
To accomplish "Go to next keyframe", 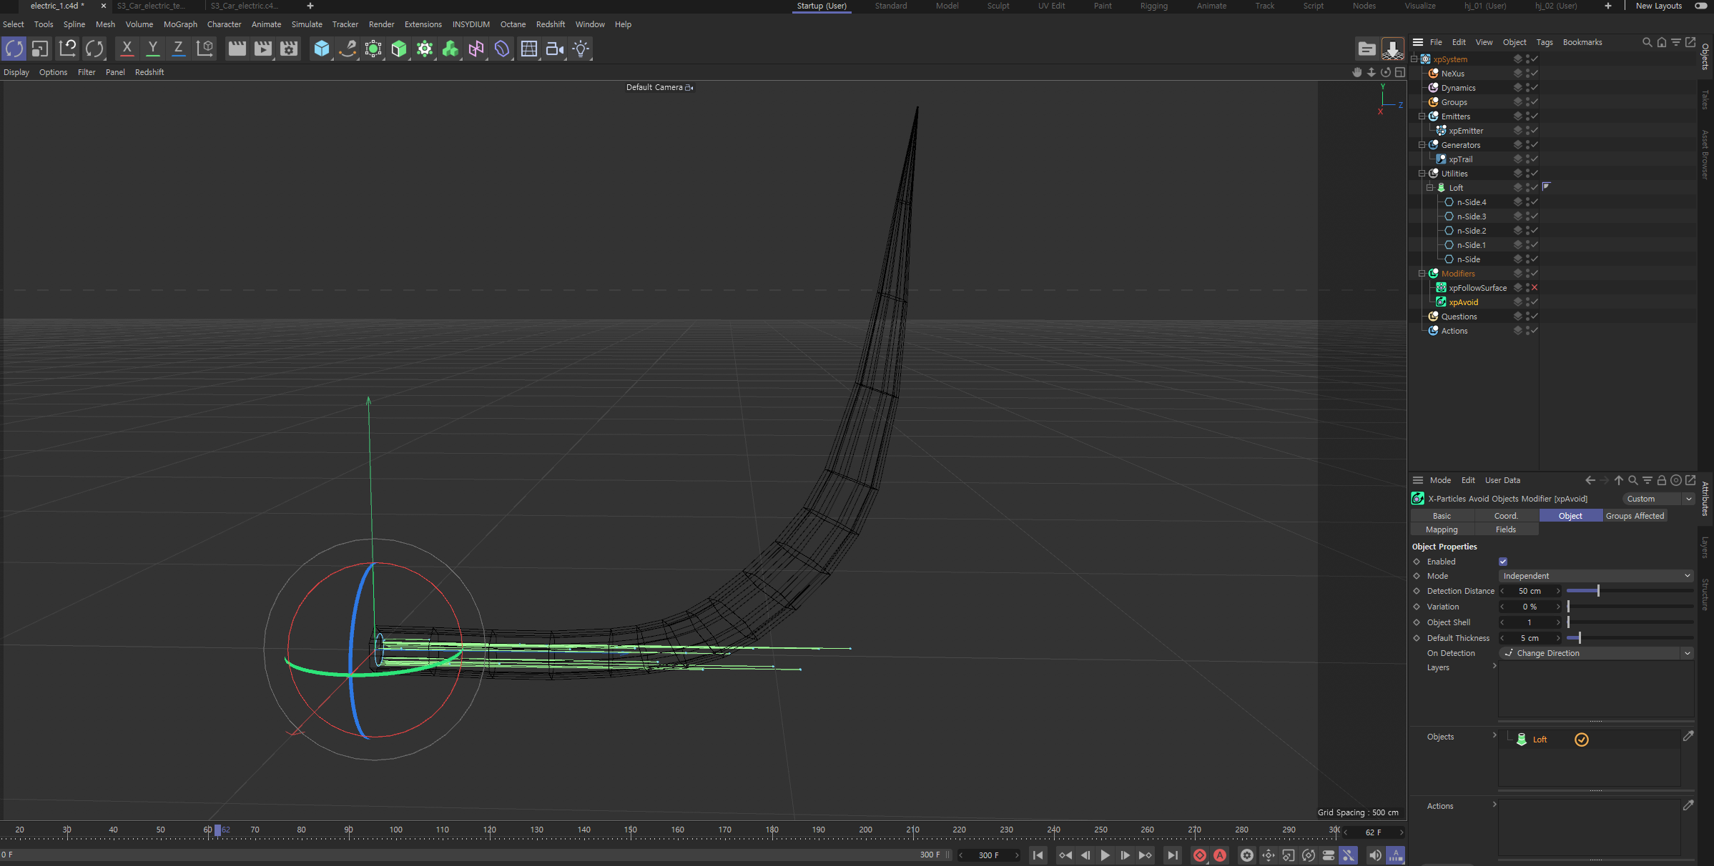I will click(1146, 855).
